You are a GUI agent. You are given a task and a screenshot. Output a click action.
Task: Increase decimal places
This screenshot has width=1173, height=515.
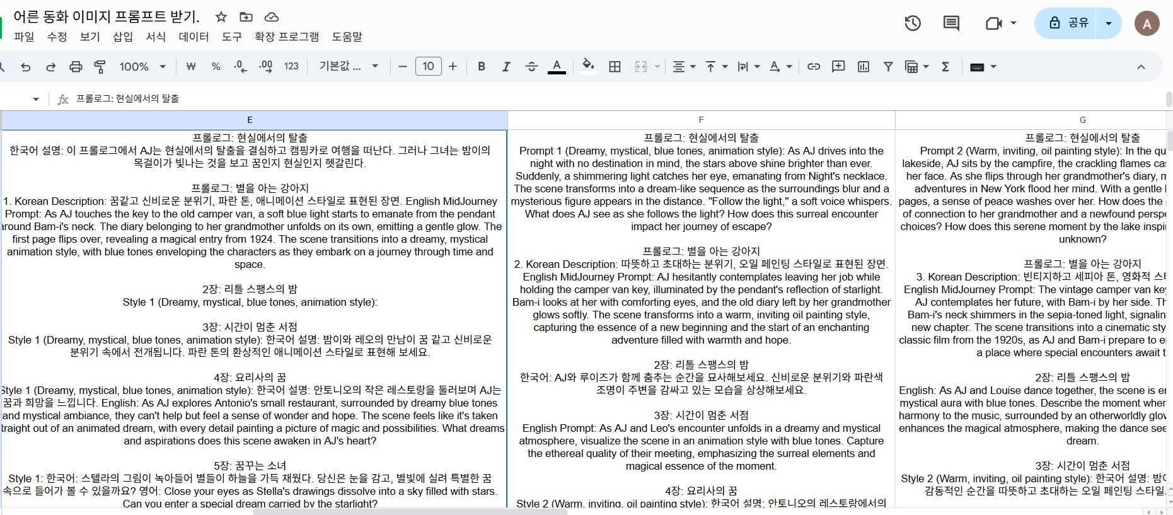(266, 67)
